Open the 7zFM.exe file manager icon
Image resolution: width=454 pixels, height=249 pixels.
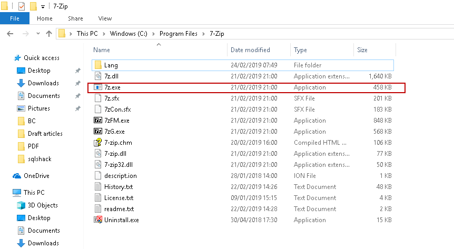click(97, 121)
